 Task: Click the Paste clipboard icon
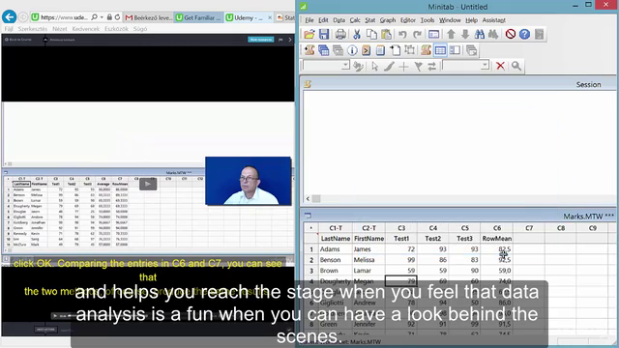pyautogui.click(x=387, y=35)
